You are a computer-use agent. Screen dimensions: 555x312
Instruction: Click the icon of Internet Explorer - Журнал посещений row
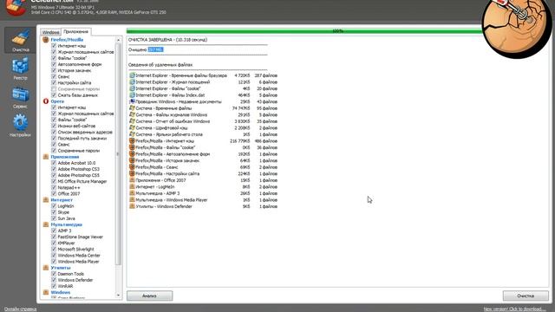tap(132, 82)
